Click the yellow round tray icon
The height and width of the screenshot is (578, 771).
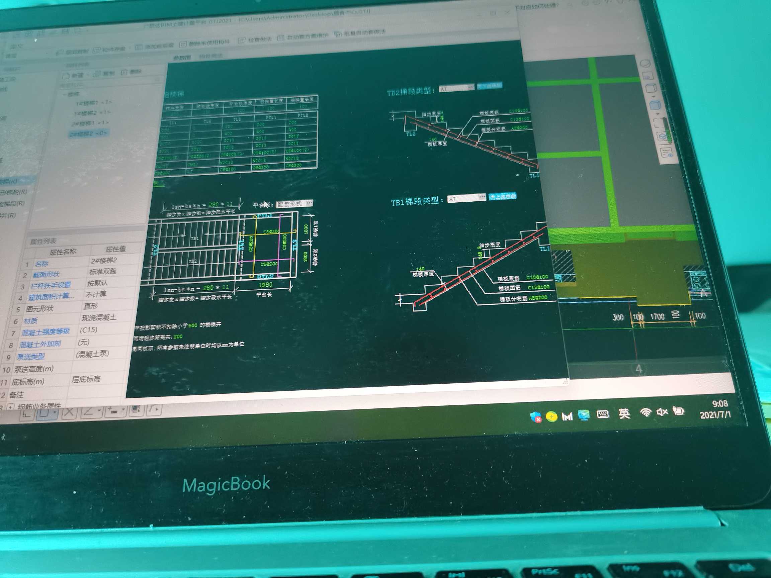click(551, 416)
